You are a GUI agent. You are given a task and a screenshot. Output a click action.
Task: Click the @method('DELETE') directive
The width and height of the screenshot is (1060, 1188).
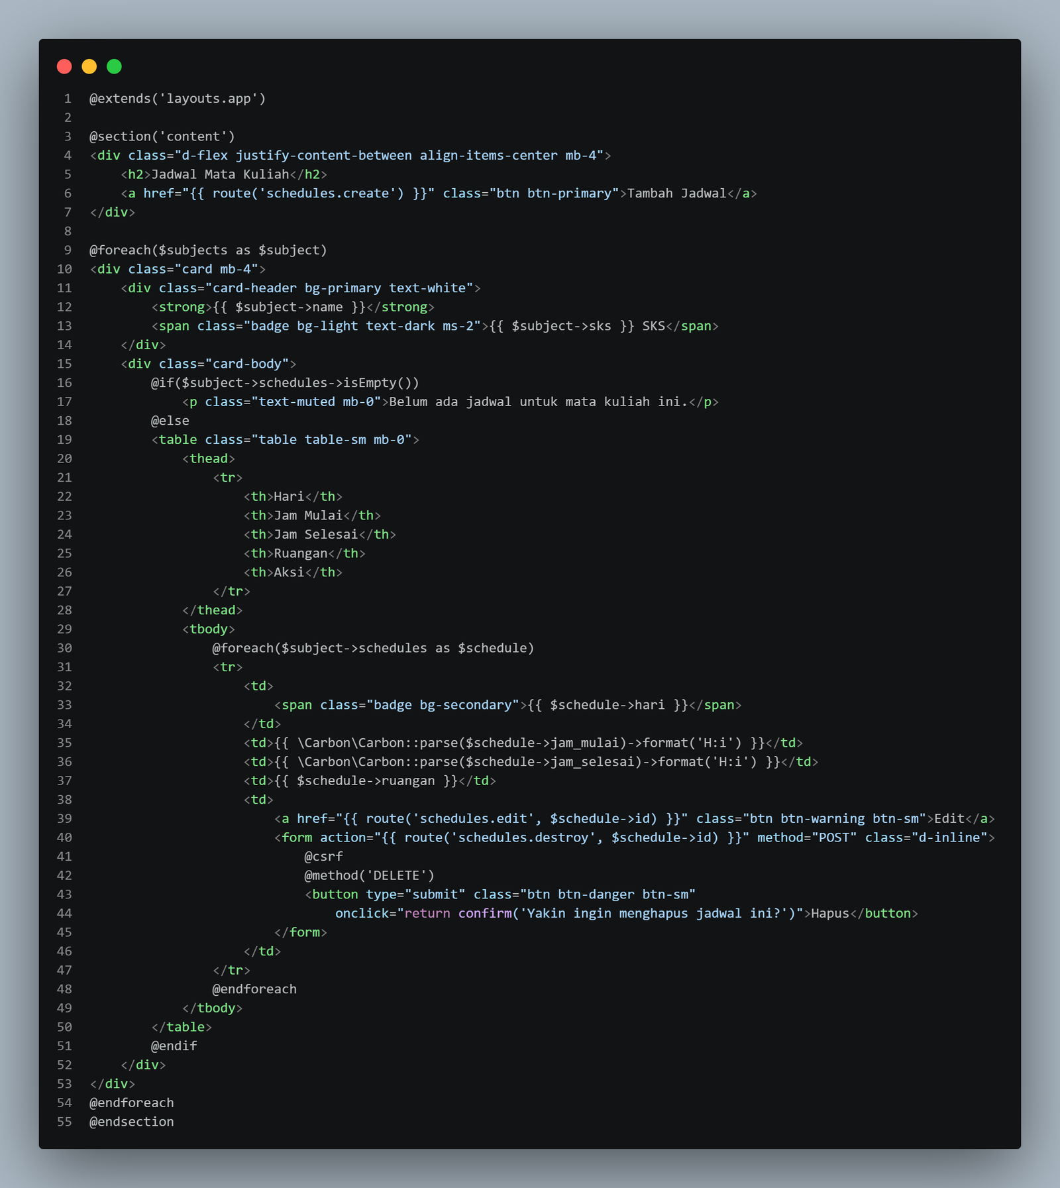point(370,876)
